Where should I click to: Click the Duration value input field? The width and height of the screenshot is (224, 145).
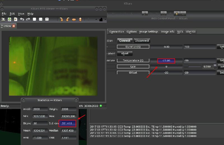[x=200, y=47]
